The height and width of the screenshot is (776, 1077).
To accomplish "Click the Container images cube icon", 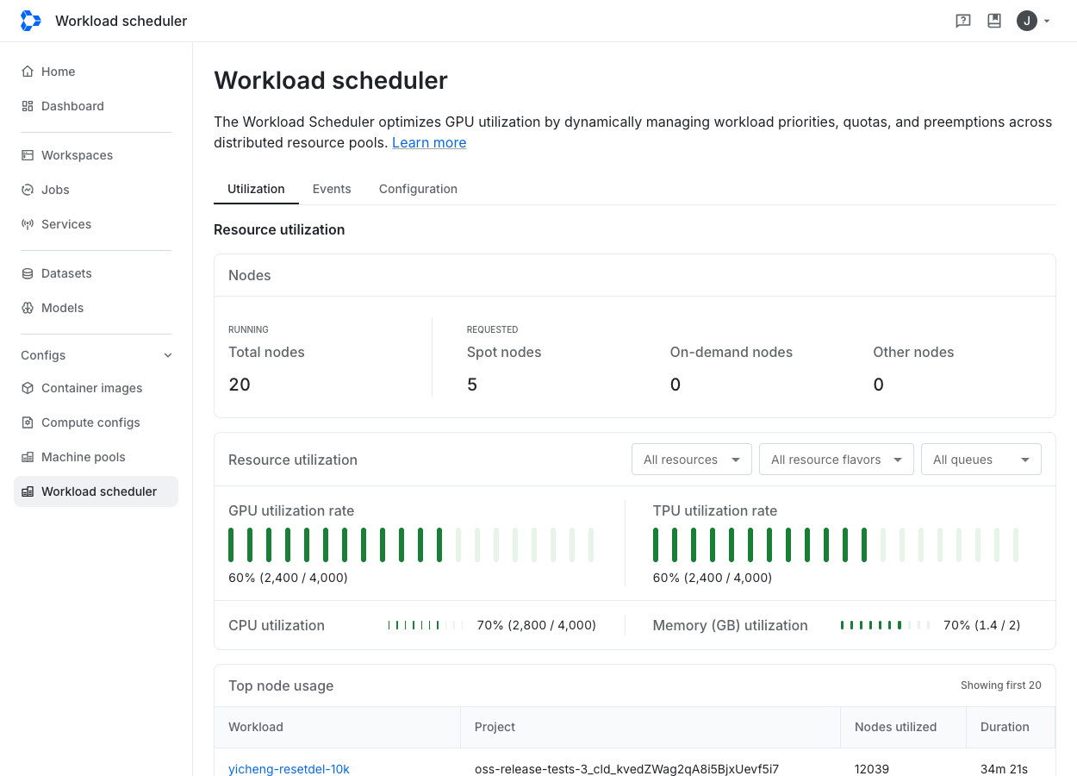I will tap(28, 388).
